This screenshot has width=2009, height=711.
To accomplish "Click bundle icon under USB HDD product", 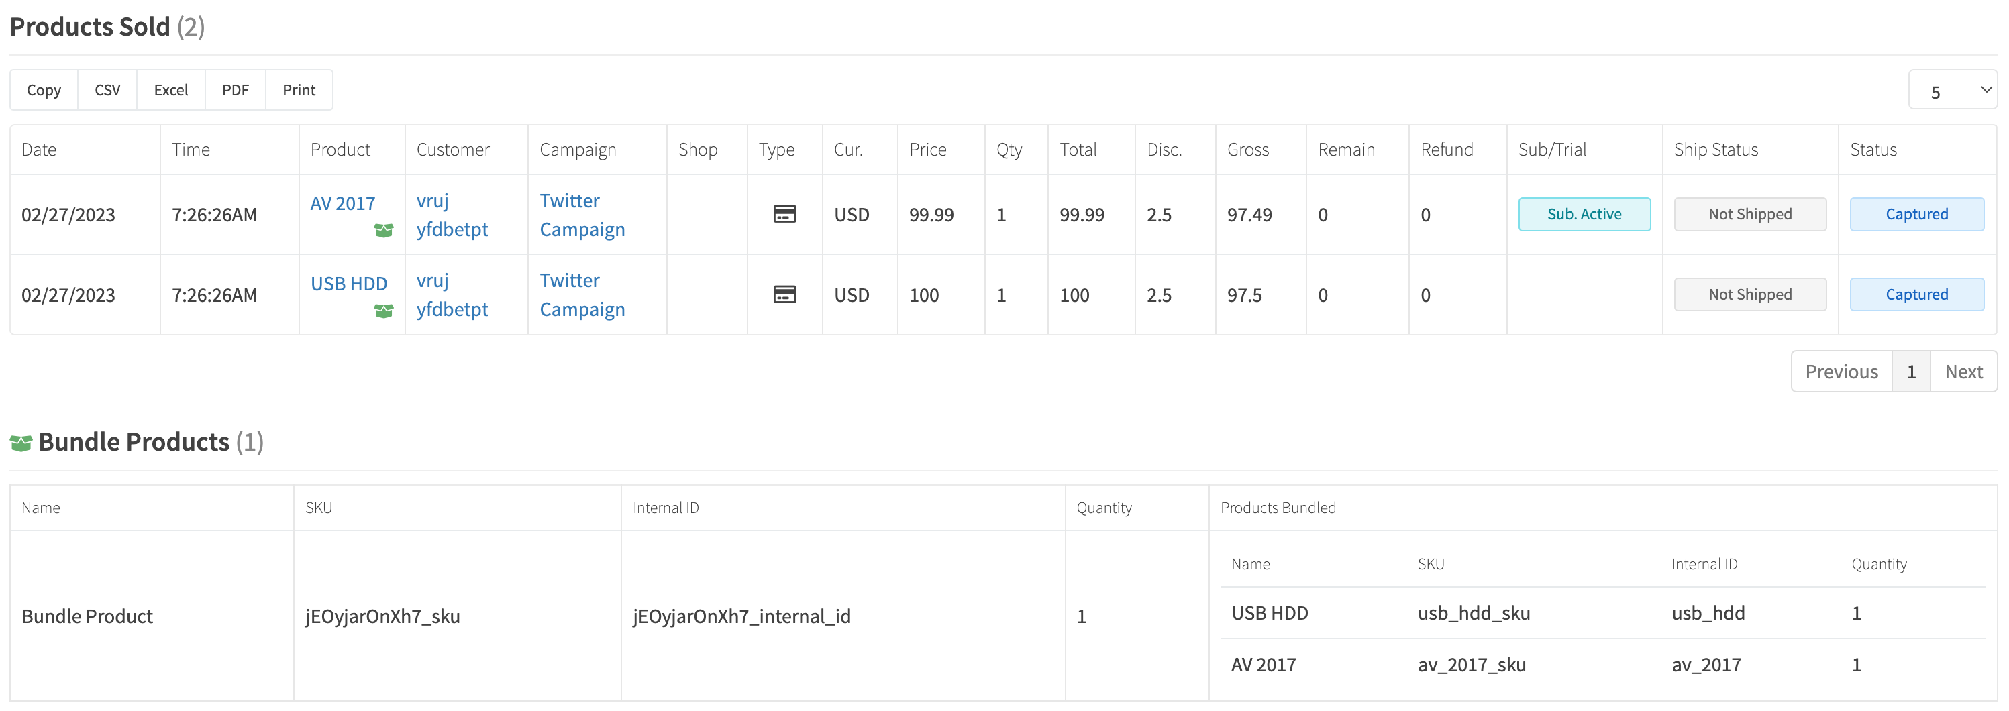I will 384,311.
